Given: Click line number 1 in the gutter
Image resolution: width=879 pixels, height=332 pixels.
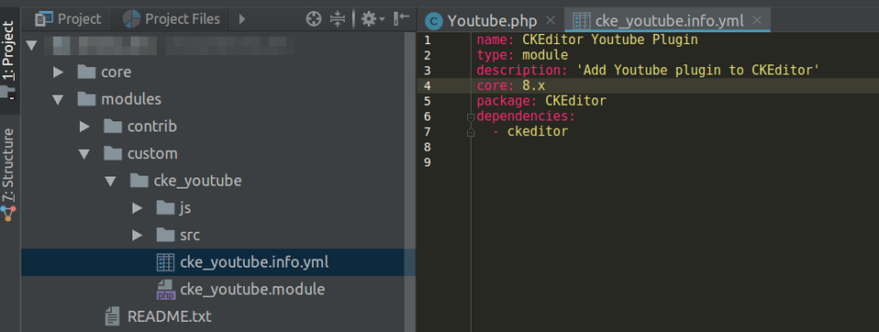Looking at the screenshot, I should tap(428, 40).
